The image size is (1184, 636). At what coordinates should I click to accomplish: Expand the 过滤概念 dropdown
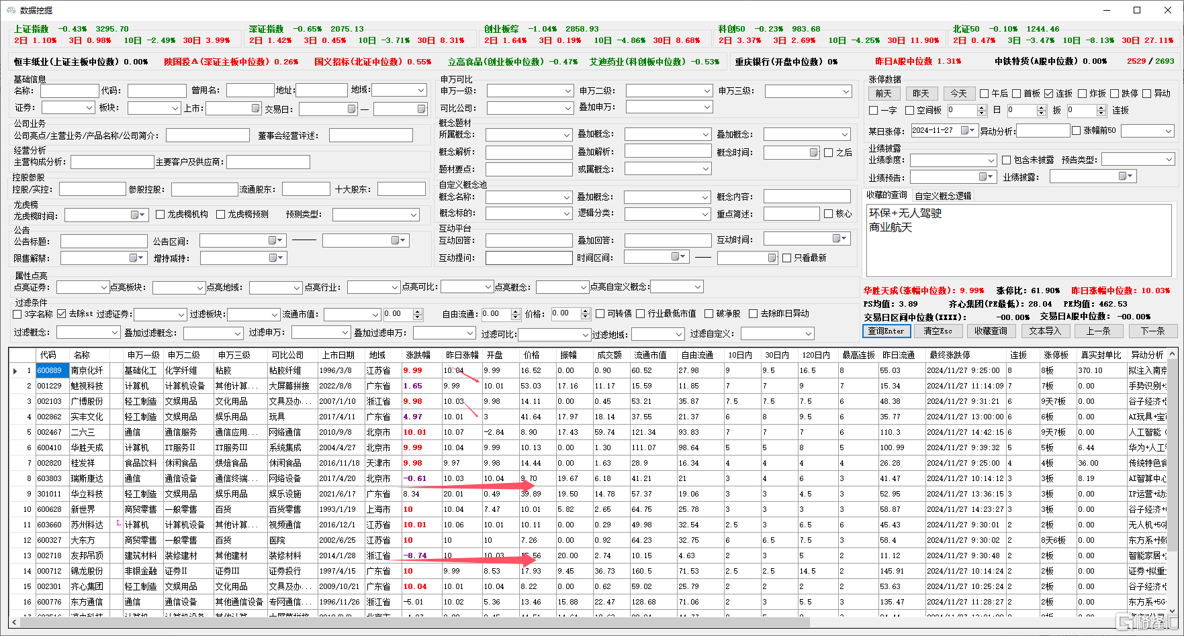pos(114,333)
